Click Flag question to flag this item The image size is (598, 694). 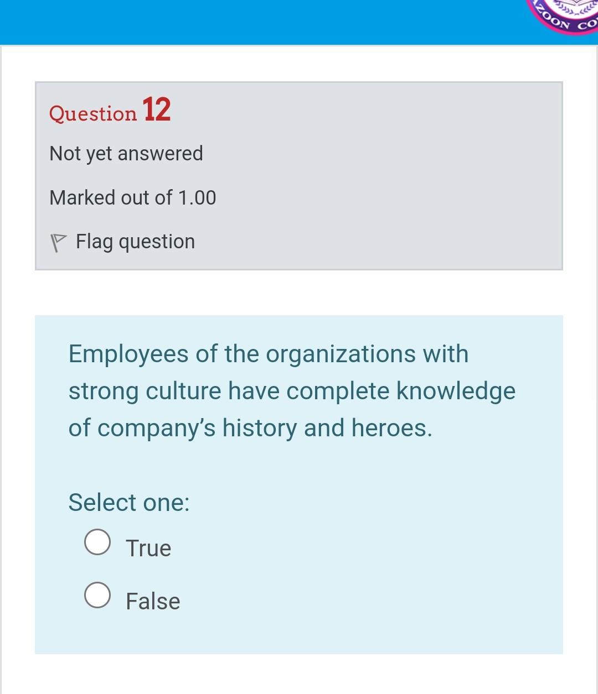[x=135, y=241]
